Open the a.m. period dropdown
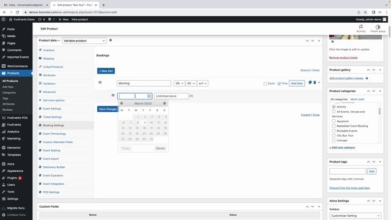The height and width of the screenshot is (220, 391). 202,83
